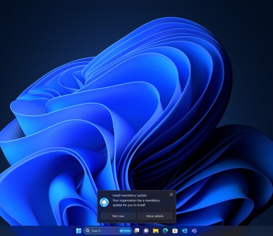The width and height of the screenshot is (273, 236).
Task: Launch Microsoft Teams from the taskbar
Action: click(194, 231)
